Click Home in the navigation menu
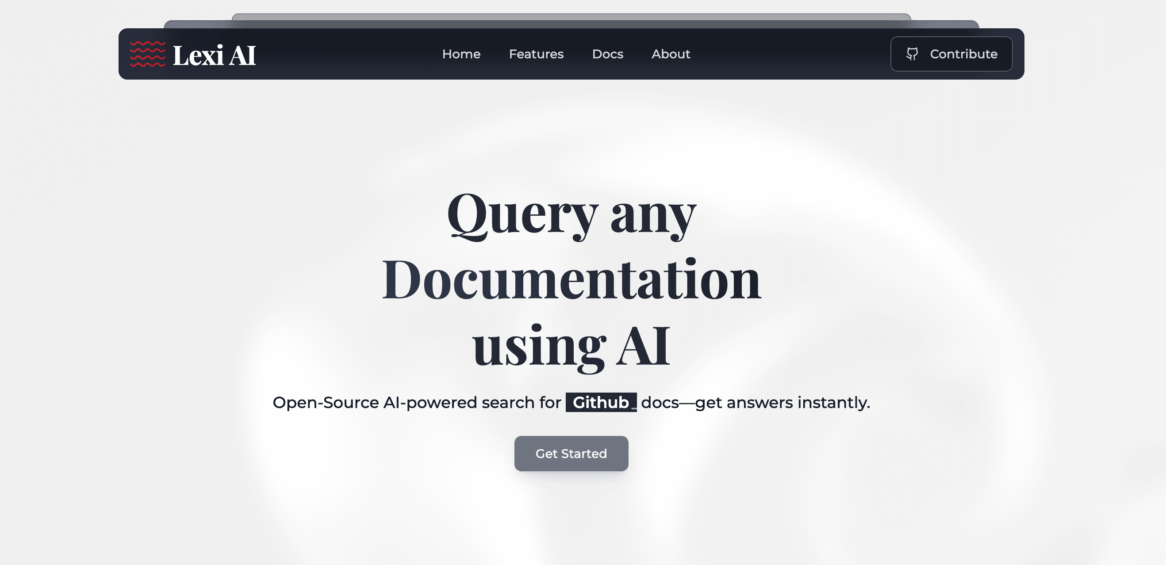 pyautogui.click(x=461, y=54)
